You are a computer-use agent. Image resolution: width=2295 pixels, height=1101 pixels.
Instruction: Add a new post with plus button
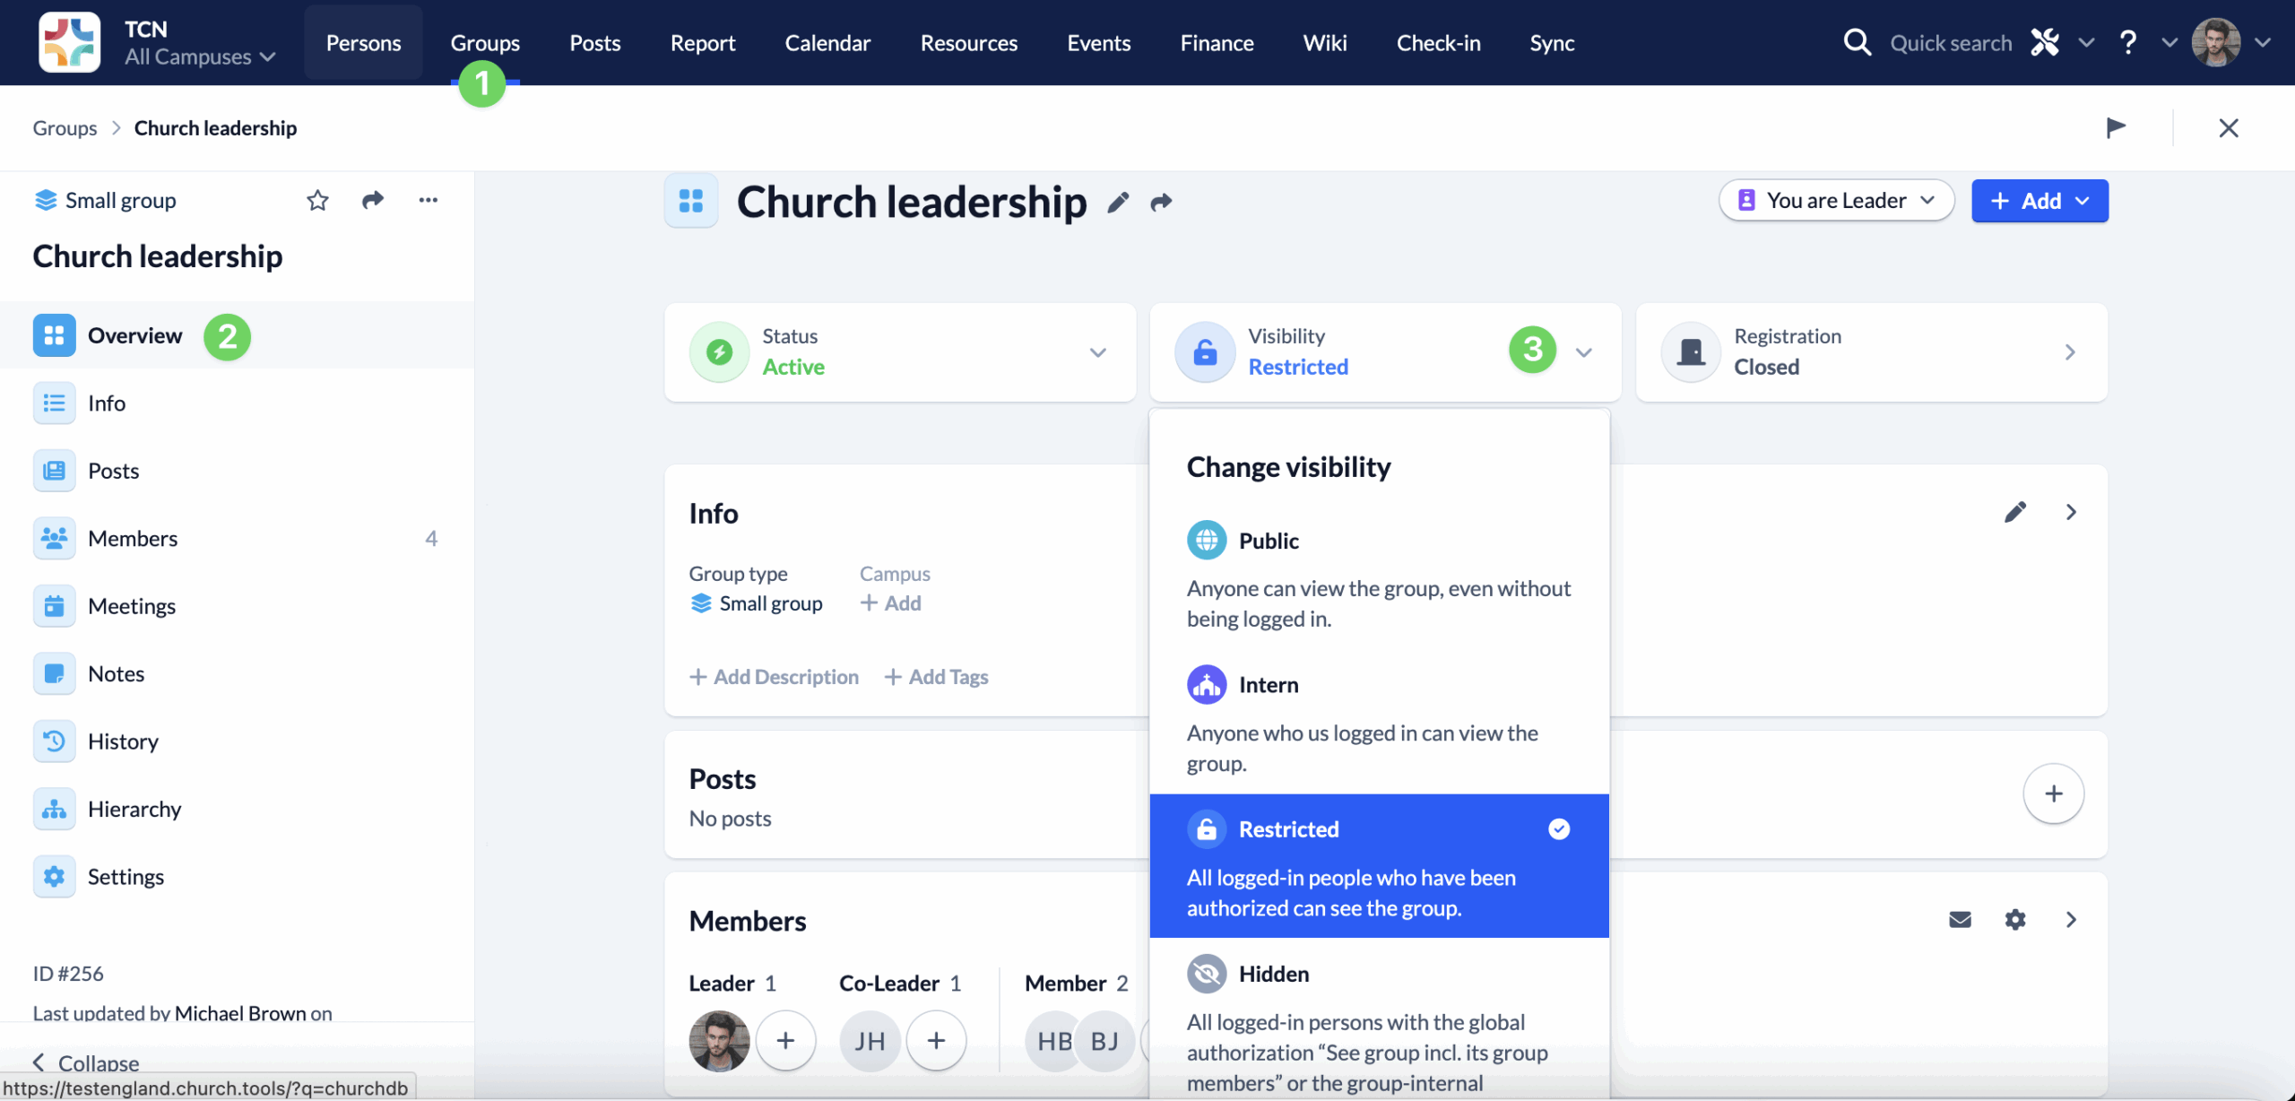(x=2053, y=793)
